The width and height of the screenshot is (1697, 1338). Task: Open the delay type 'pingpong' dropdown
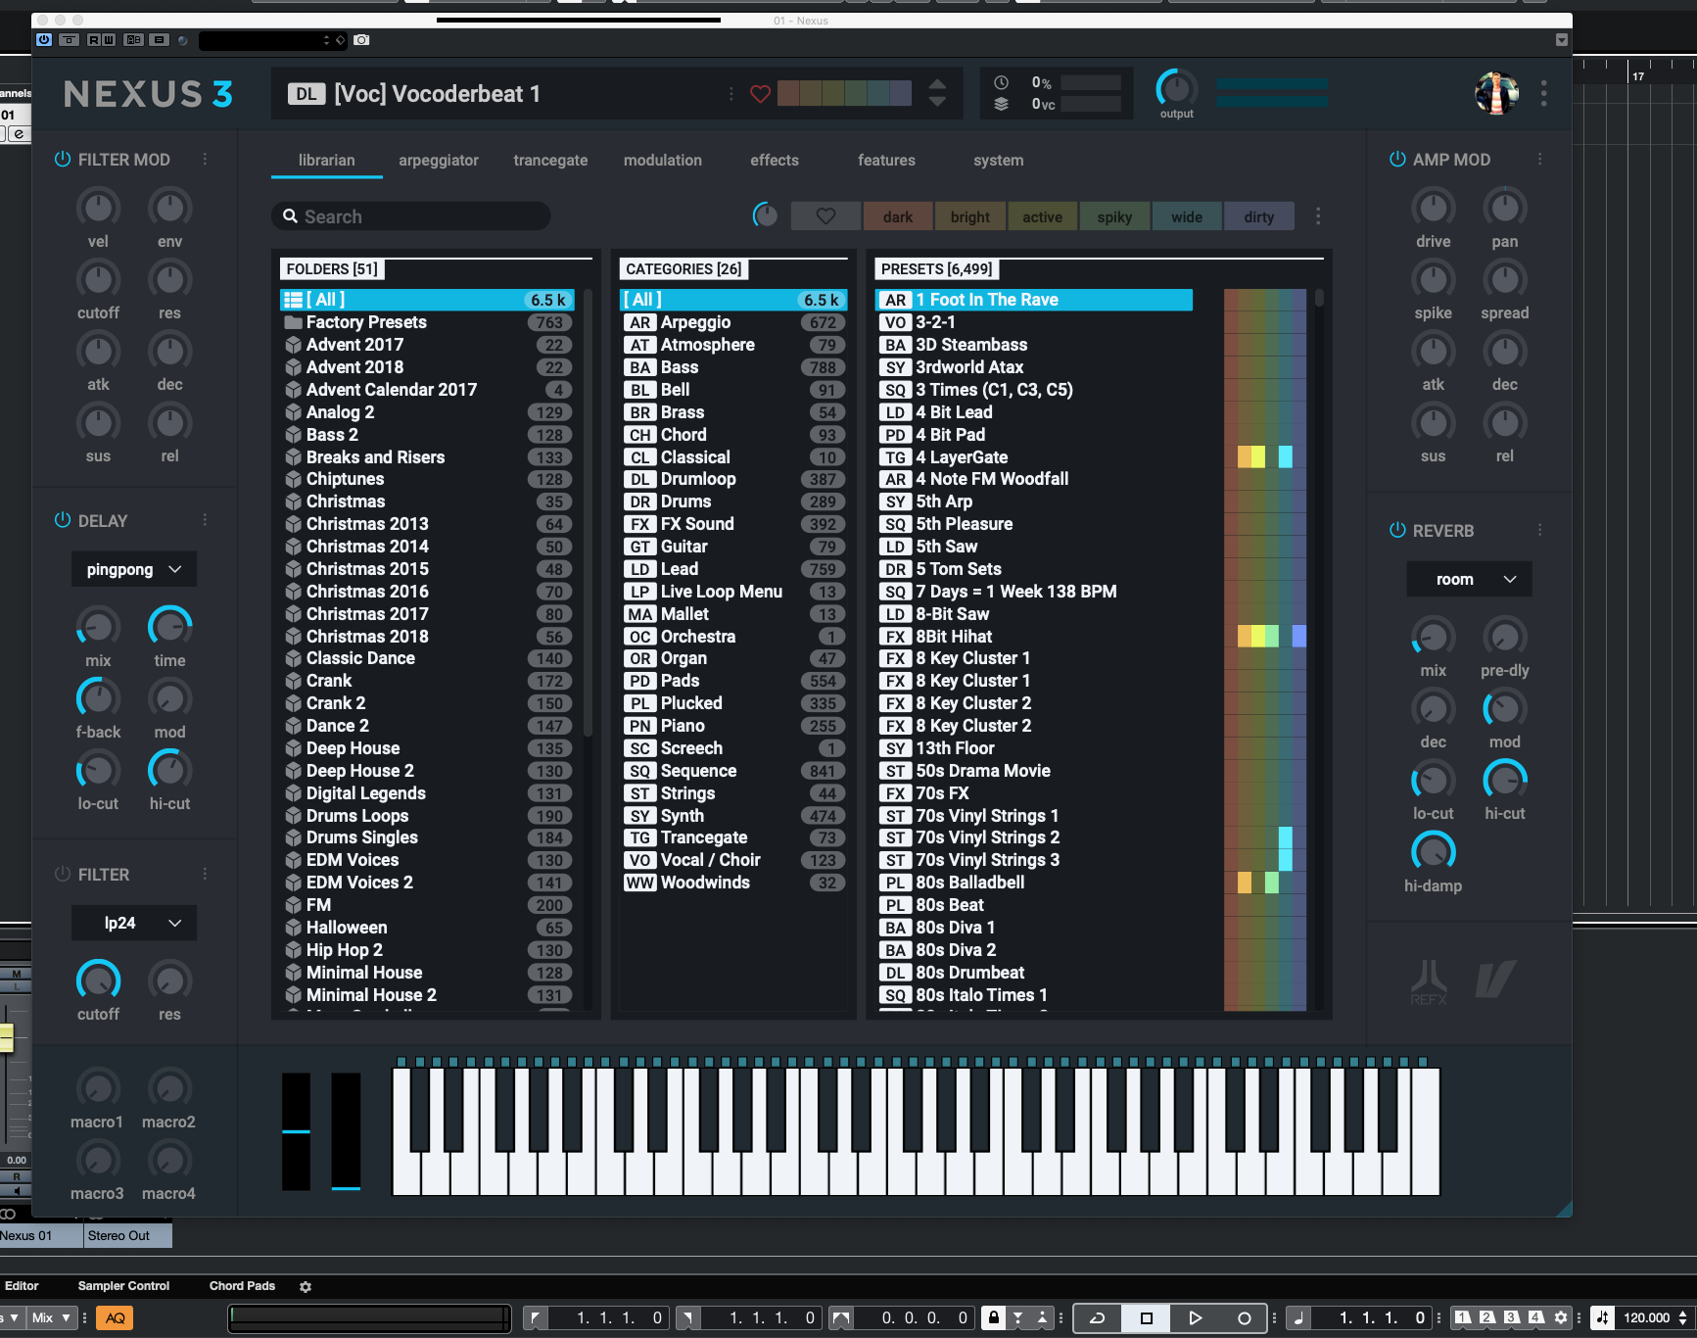point(134,569)
